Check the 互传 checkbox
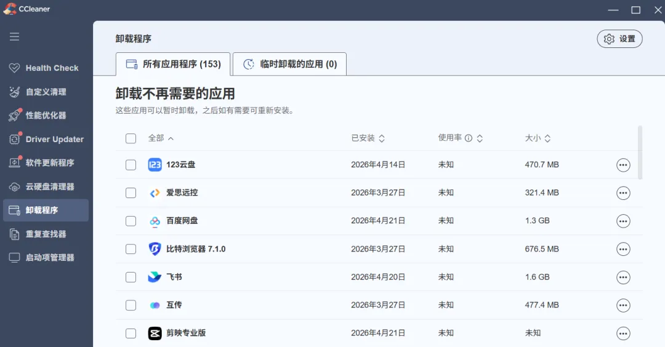The width and height of the screenshot is (665, 347). pos(131,305)
